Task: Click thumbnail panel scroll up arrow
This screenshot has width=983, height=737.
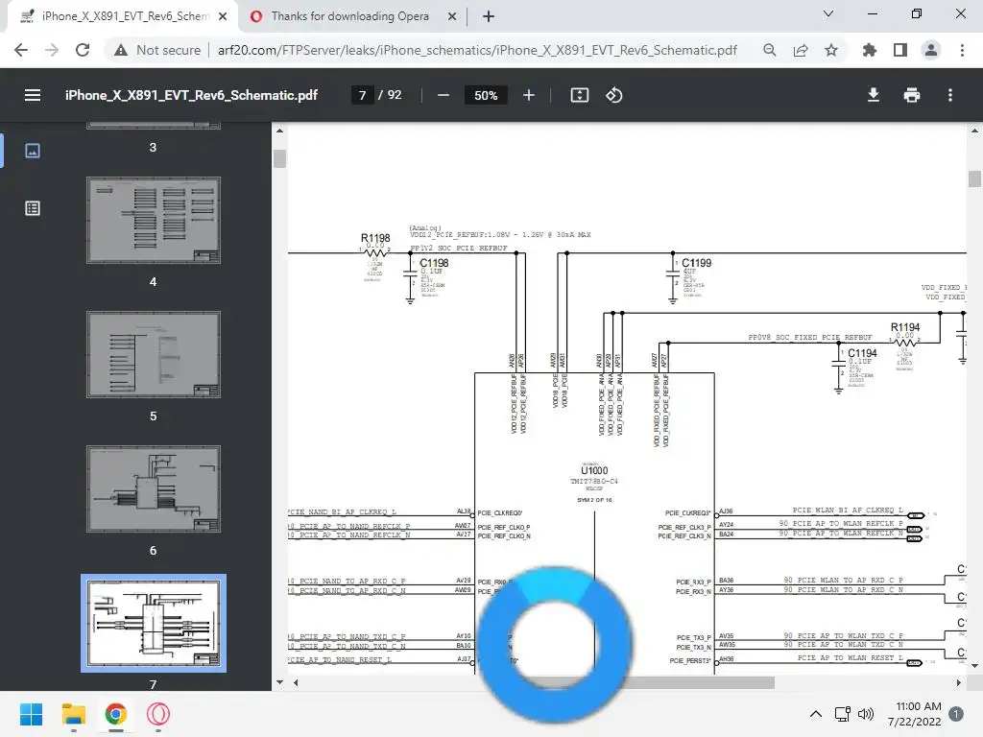Action: click(x=279, y=131)
